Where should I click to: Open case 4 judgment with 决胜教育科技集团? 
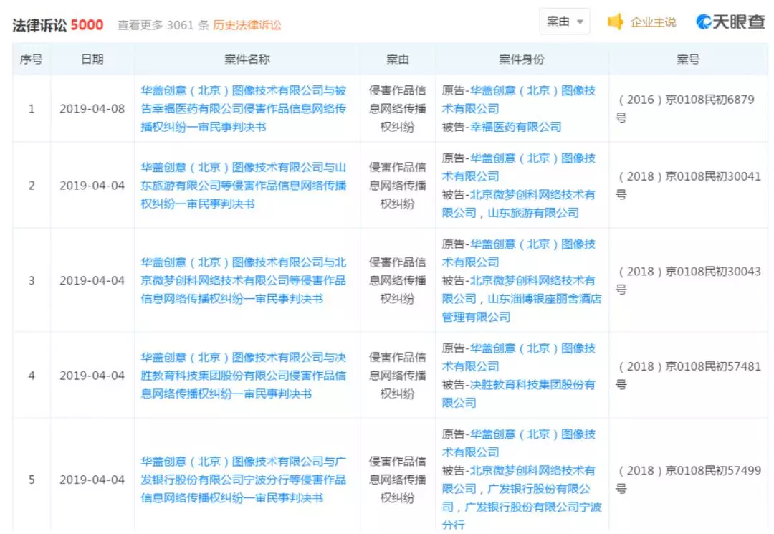click(x=243, y=375)
